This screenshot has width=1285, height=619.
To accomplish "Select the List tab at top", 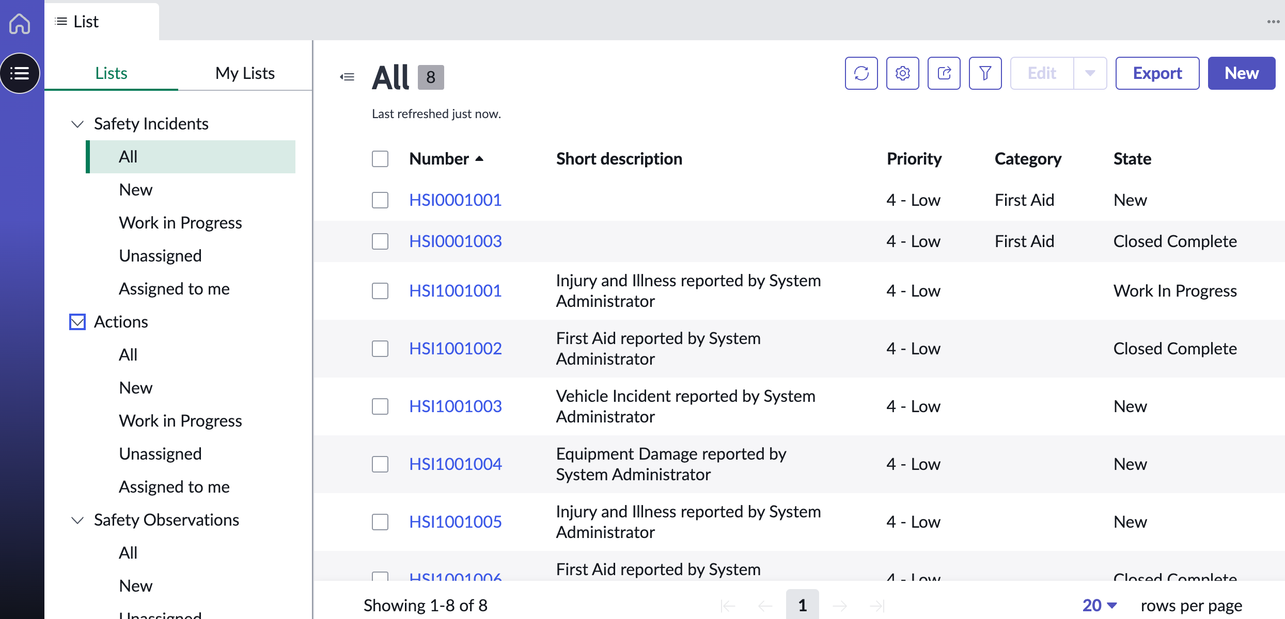I will [101, 22].
